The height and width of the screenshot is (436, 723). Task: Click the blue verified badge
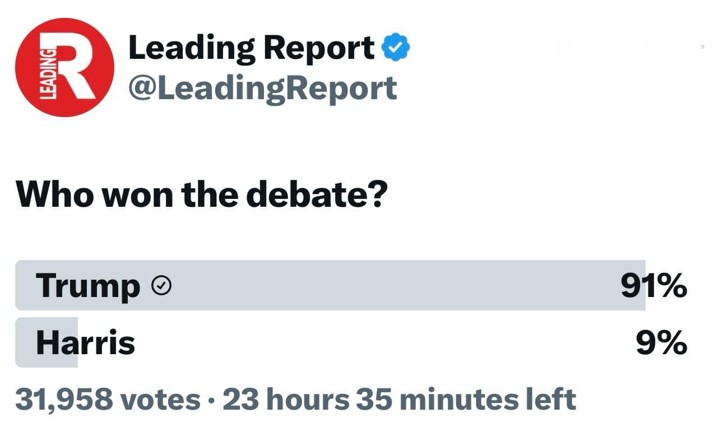coord(396,48)
